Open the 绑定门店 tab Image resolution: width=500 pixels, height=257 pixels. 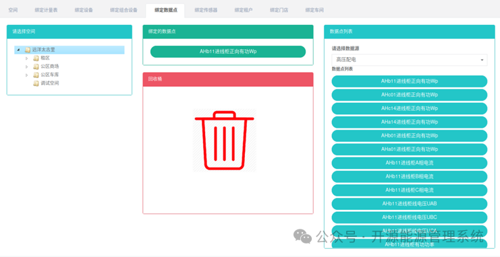coord(279,10)
